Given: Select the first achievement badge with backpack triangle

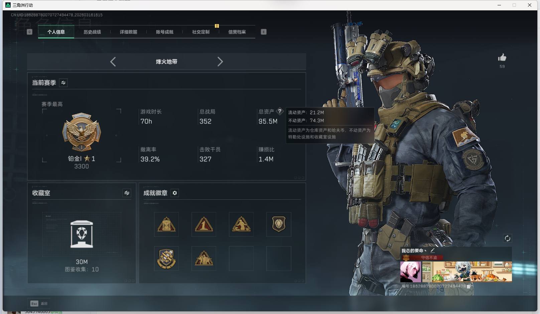Looking at the screenshot, I should [166, 224].
